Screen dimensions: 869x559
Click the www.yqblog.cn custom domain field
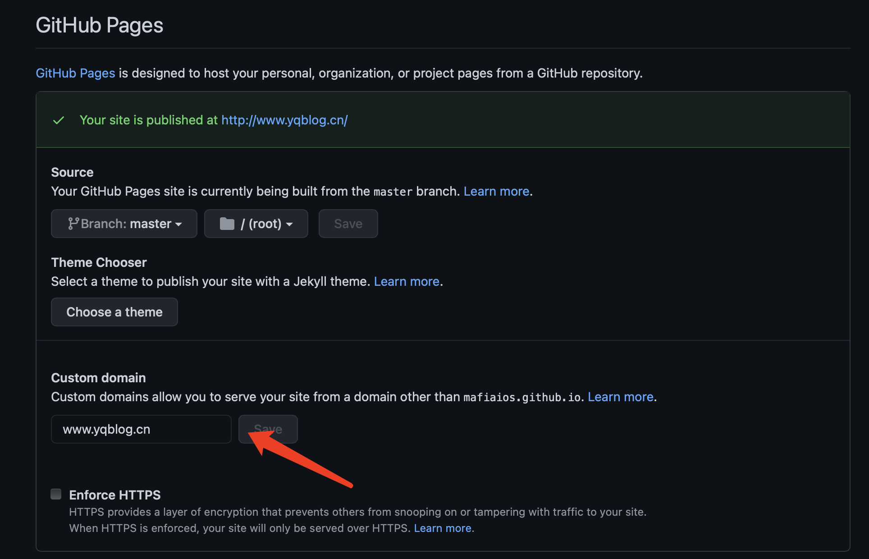[141, 429]
